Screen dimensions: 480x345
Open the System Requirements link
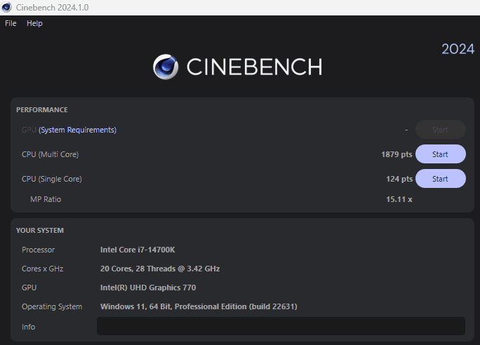(77, 130)
